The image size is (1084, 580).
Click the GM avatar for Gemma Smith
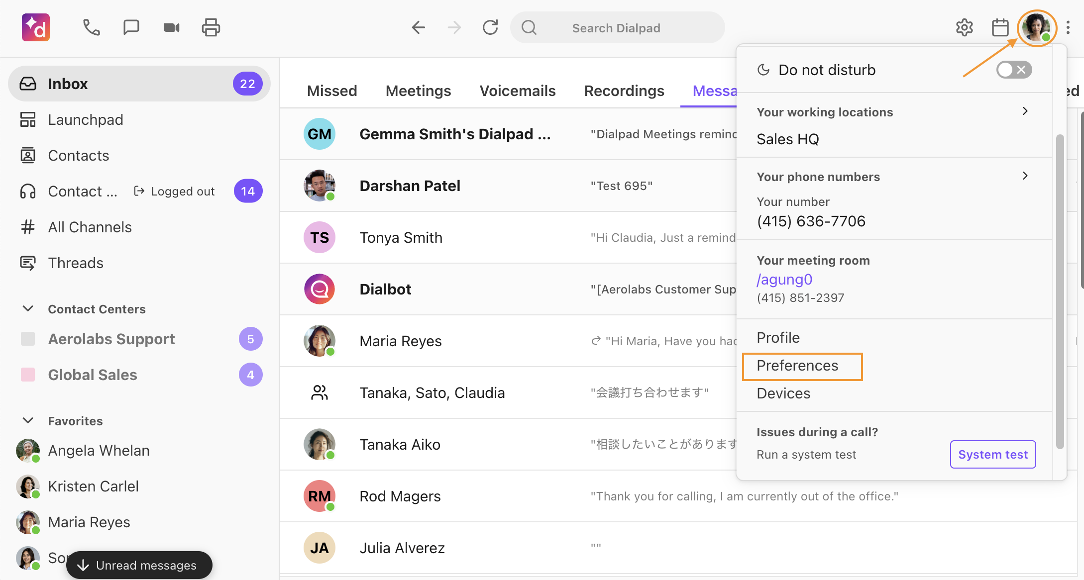click(320, 134)
